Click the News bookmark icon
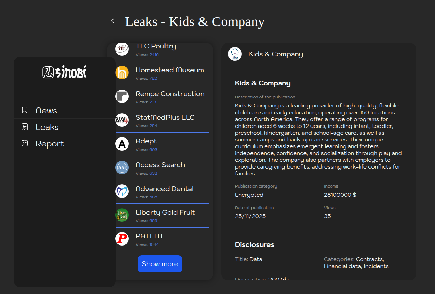 24,110
